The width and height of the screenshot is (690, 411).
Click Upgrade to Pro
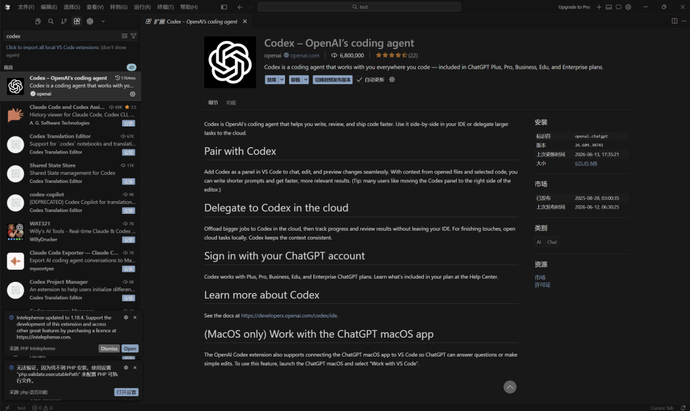coord(574,7)
